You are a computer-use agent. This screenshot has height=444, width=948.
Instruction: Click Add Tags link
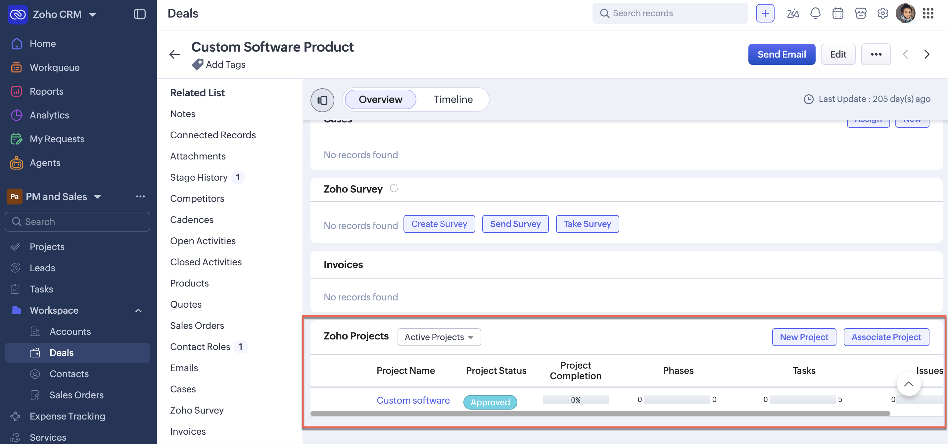click(x=226, y=65)
